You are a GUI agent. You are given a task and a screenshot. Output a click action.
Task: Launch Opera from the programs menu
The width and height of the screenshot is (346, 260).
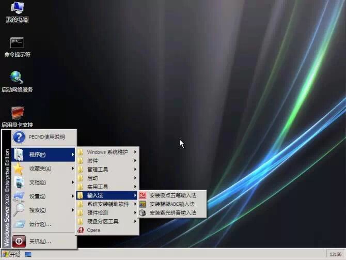tap(107, 230)
